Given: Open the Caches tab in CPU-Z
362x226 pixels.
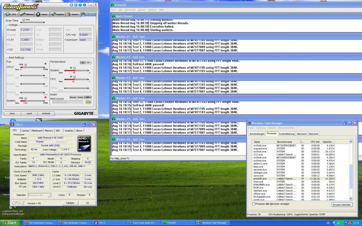Looking at the screenshot, I should tap(25, 130).
